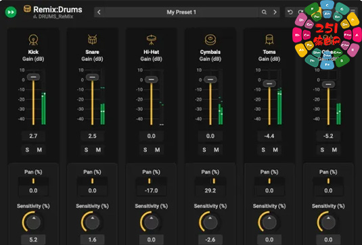Image resolution: width=362 pixels, height=245 pixels.
Task: Click the Other channel sensitivity knob
Action: pos(328,222)
